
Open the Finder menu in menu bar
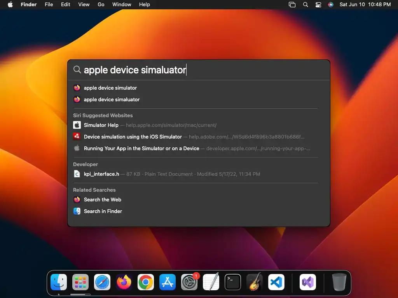tap(28, 5)
